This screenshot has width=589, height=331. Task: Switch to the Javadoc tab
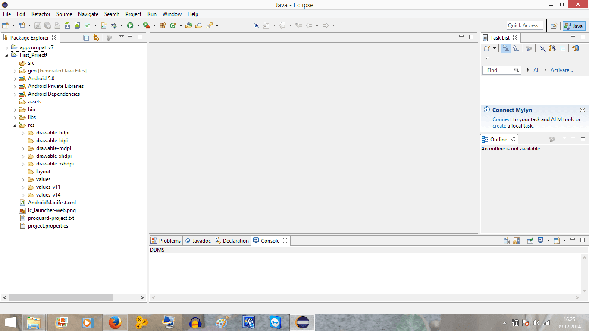point(198,240)
